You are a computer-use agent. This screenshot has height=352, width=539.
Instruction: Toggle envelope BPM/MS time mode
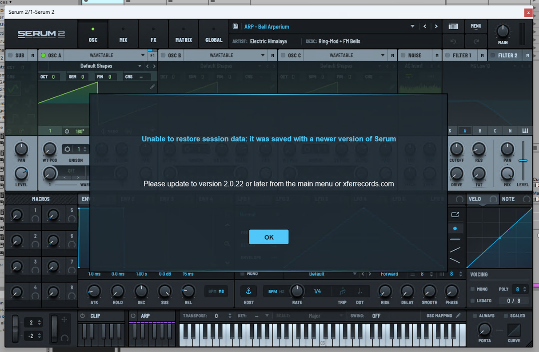pyautogui.click(x=216, y=292)
